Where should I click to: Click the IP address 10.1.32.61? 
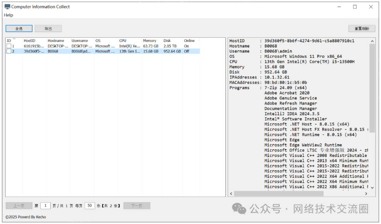pyautogui.click(x=277, y=77)
